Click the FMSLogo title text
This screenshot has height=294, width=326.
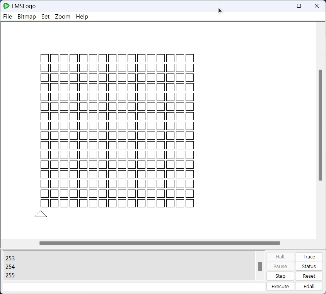[x=24, y=6]
